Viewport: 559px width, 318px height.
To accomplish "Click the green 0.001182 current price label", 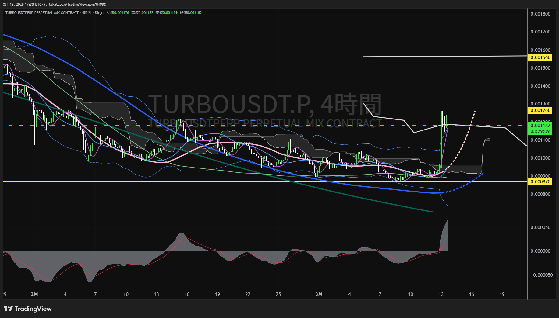I will click(540, 126).
